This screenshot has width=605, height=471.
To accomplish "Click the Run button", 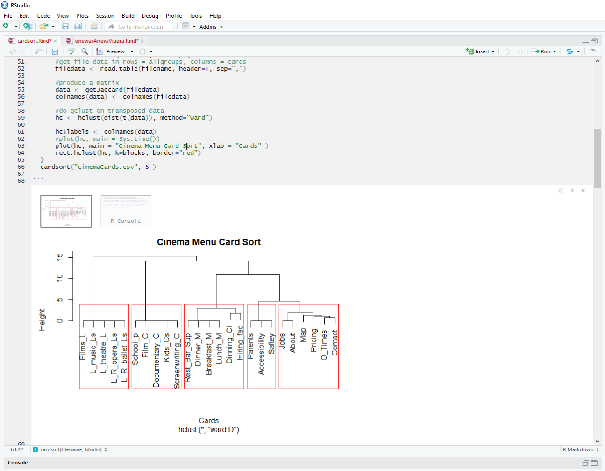I will pos(541,51).
